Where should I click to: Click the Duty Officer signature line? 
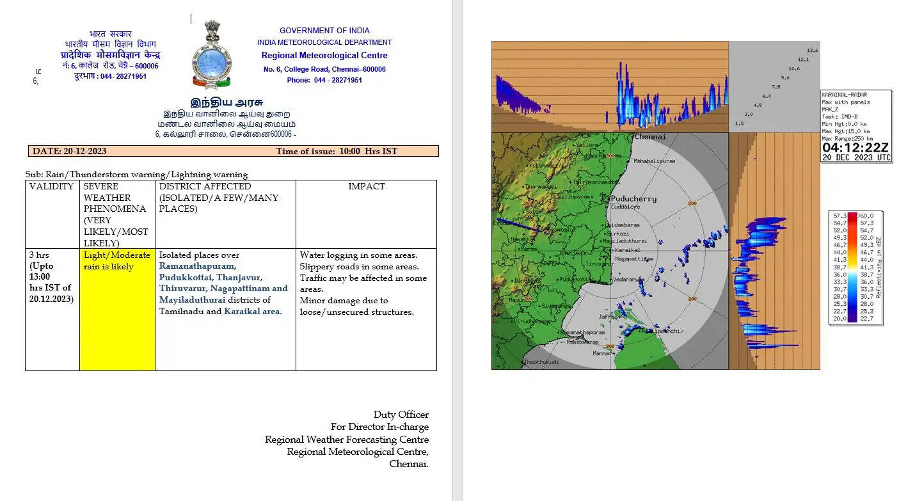coord(401,415)
